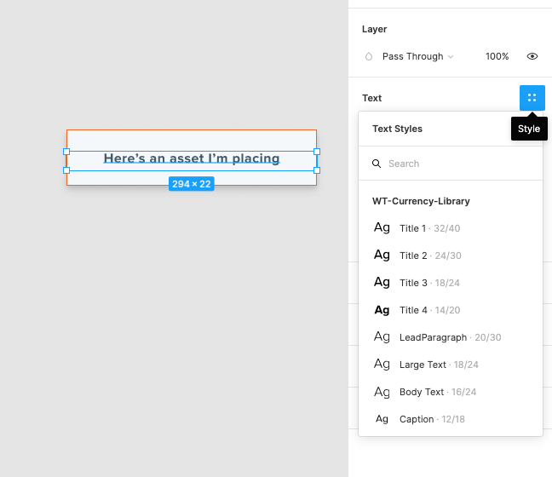Click the Text Styles popup title
552x477 pixels.
tap(397, 129)
